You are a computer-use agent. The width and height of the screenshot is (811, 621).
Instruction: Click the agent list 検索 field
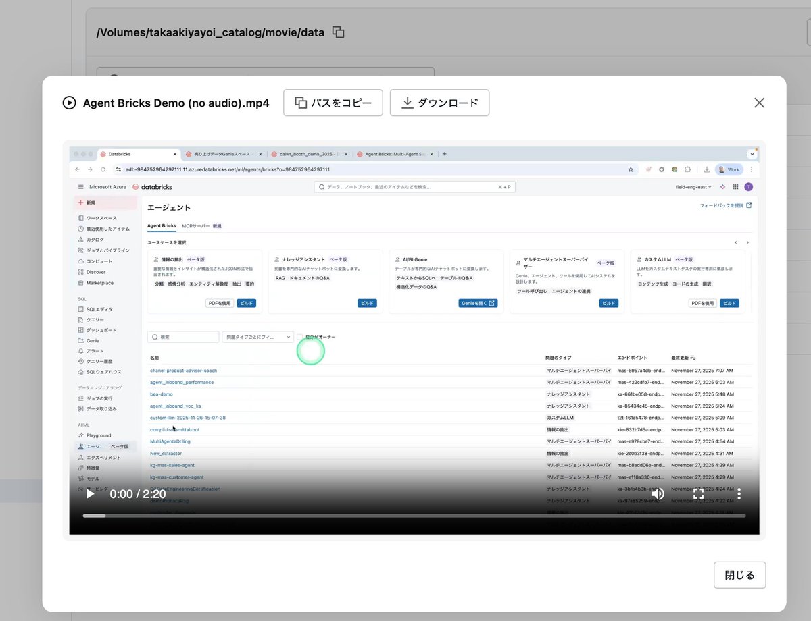(183, 337)
